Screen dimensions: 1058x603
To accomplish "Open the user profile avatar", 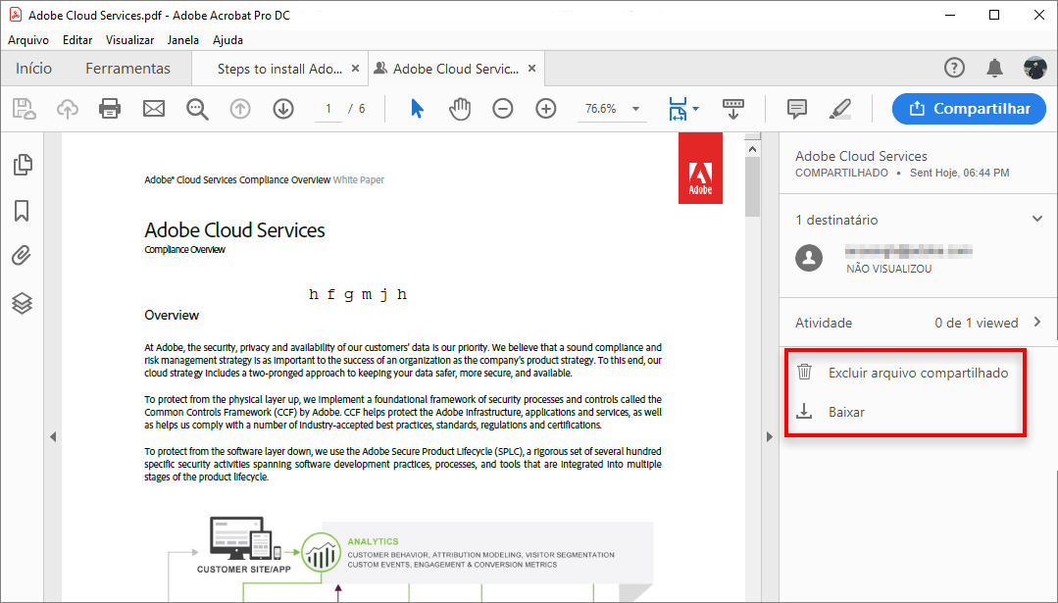I will click(1035, 68).
